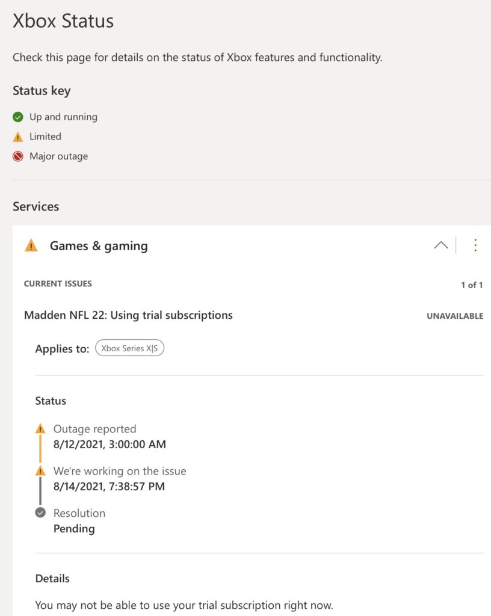Click the Outage reported warning icon
This screenshot has width=491, height=616.
(40, 429)
